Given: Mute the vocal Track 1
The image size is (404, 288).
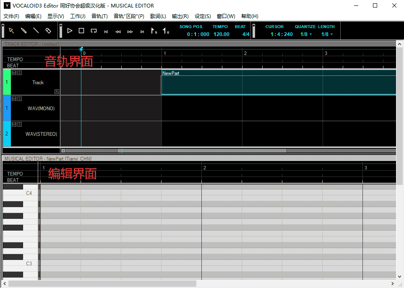Looking at the screenshot, I should 14,73.
